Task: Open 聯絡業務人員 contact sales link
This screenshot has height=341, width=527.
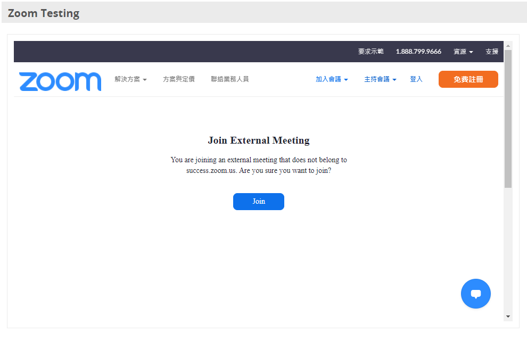Action: click(x=230, y=79)
